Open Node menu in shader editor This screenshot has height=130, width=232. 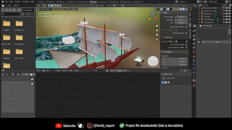[76, 71]
